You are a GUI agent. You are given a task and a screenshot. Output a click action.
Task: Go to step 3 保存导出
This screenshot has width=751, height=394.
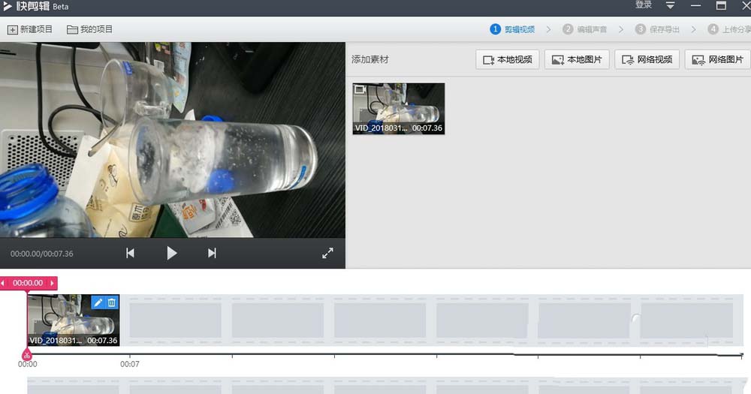coord(658,29)
